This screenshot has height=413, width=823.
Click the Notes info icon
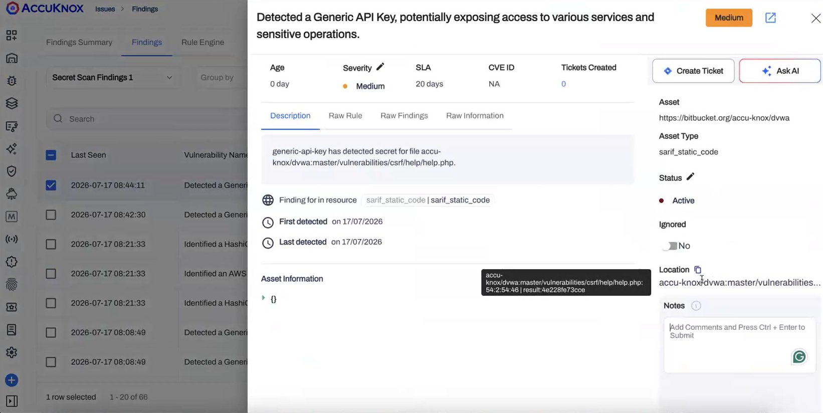(696, 306)
